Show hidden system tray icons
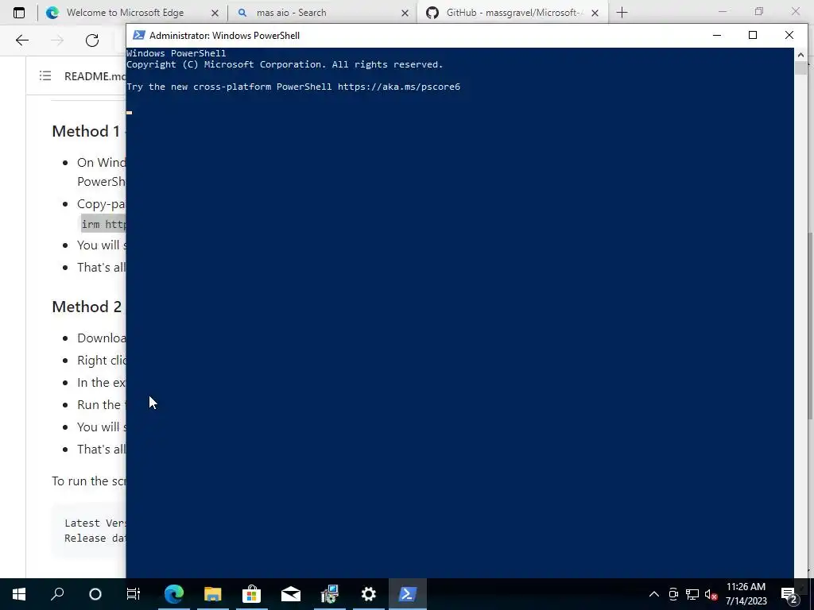The height and width of the screenshot is (610, 814). (654, 594)
